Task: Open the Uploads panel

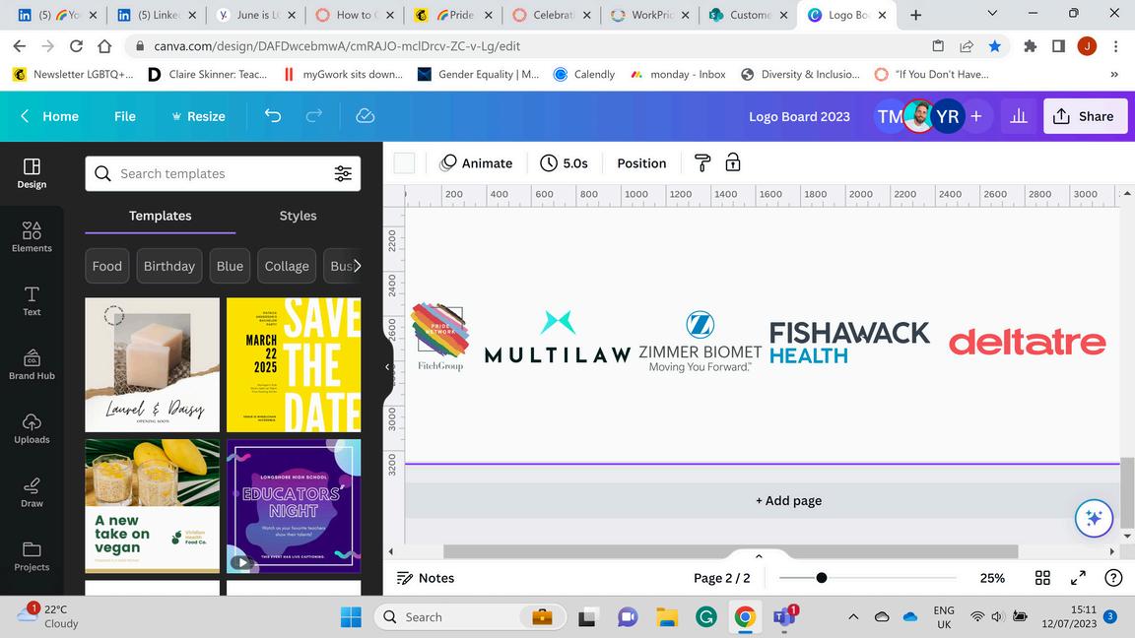Action: point(32,428)
